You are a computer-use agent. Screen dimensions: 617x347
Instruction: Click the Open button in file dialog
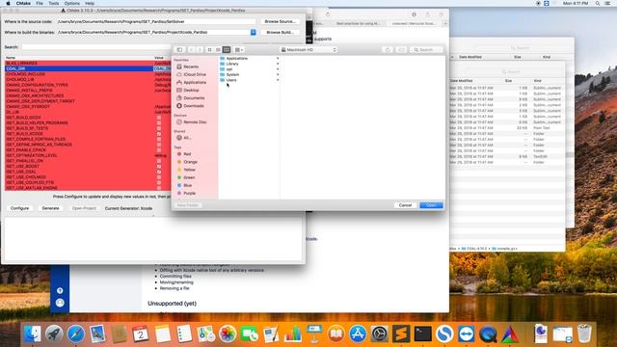[431, 205]
